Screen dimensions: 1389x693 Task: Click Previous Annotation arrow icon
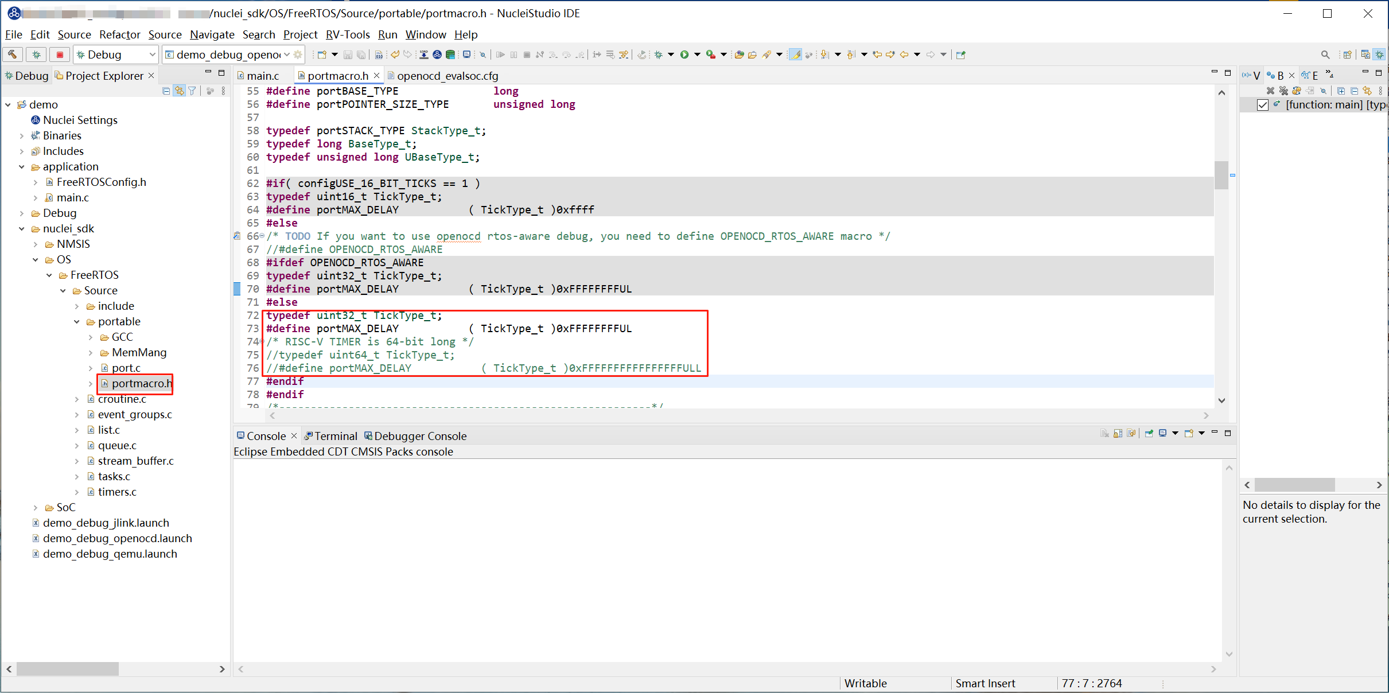coord(851,54)
